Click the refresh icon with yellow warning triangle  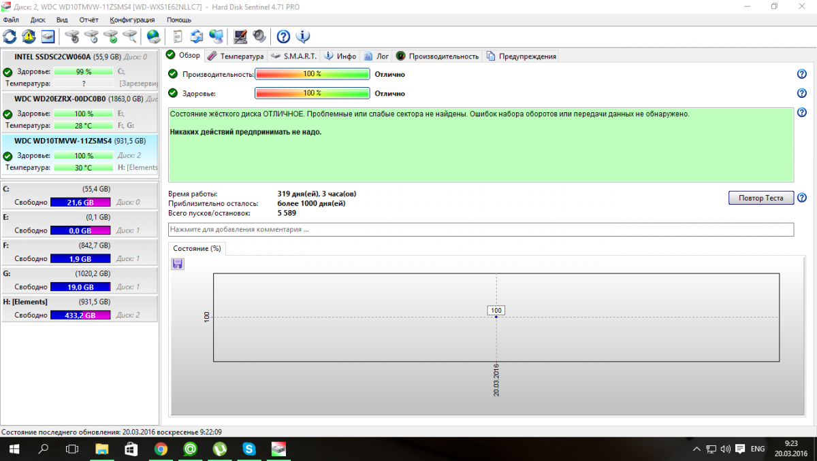click(29, 36)
